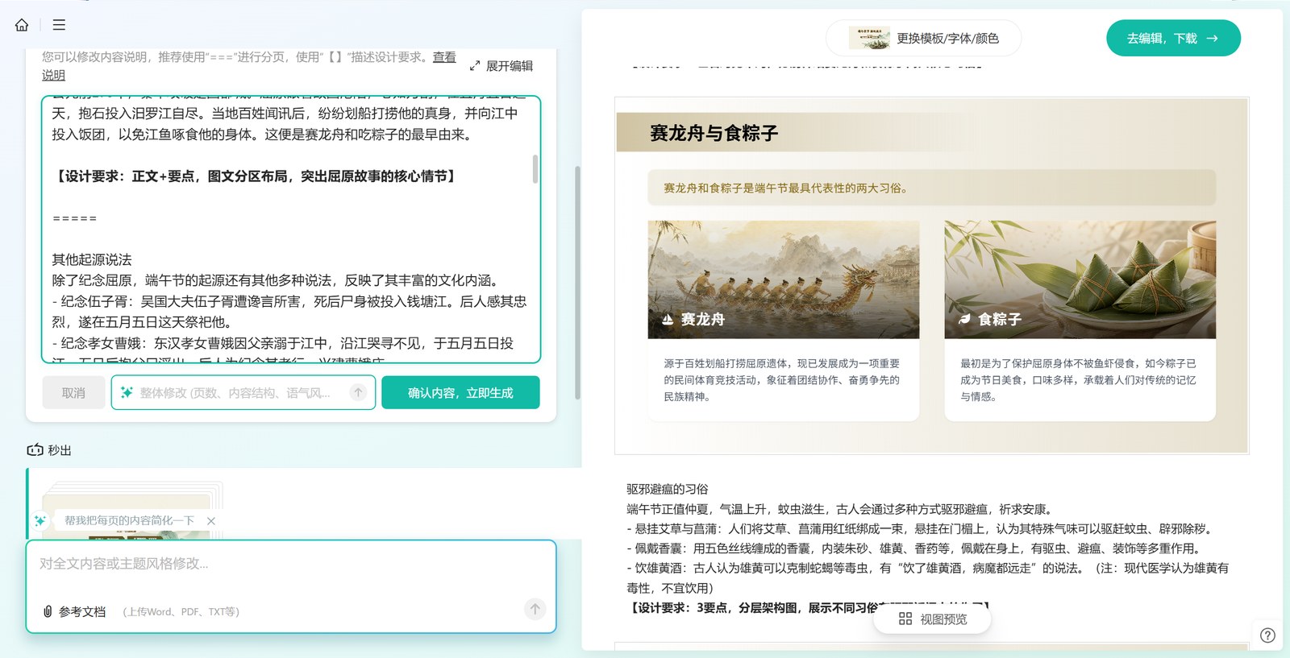Click the 参考文档 label

click(82, 611)
